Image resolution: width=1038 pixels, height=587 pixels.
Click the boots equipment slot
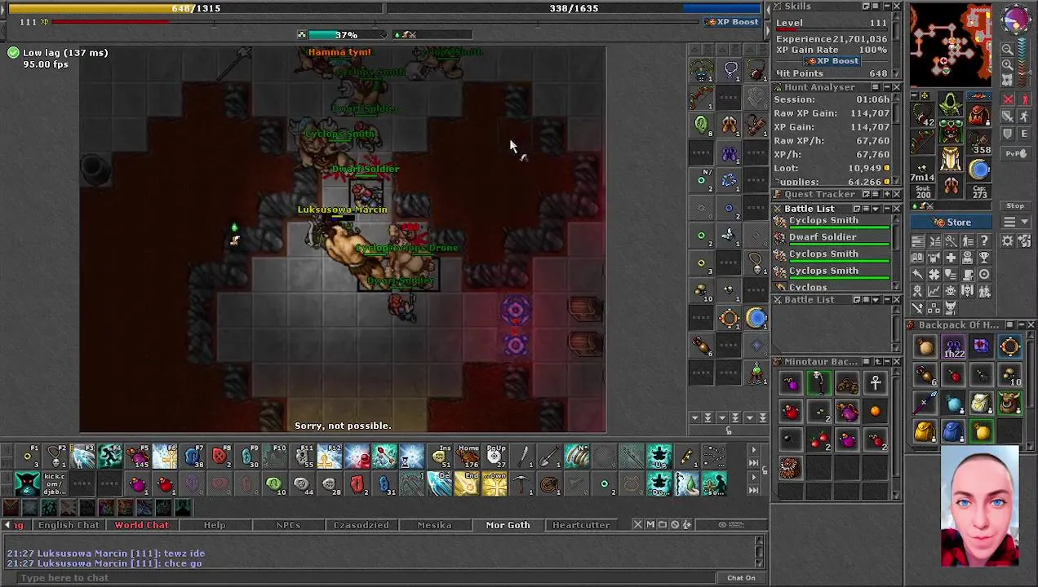point(951,185)
